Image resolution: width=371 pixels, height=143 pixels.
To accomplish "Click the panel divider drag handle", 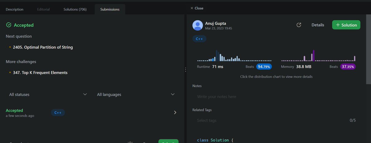I will 185,70.
